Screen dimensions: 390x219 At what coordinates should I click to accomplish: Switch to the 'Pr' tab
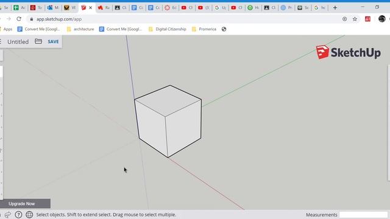[286, 8]
